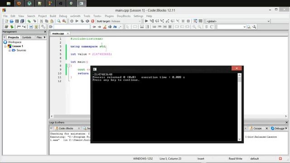Click the editor horizontal scroll right arrow

286,116
